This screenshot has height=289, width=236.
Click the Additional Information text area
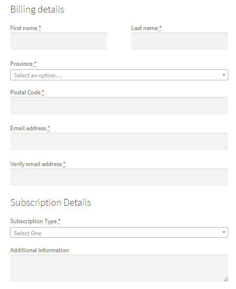(x=119, y=268)
